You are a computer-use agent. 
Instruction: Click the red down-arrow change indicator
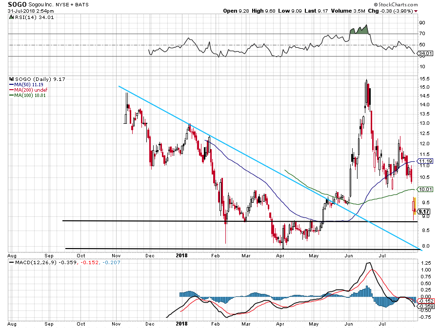coord(416,11)
